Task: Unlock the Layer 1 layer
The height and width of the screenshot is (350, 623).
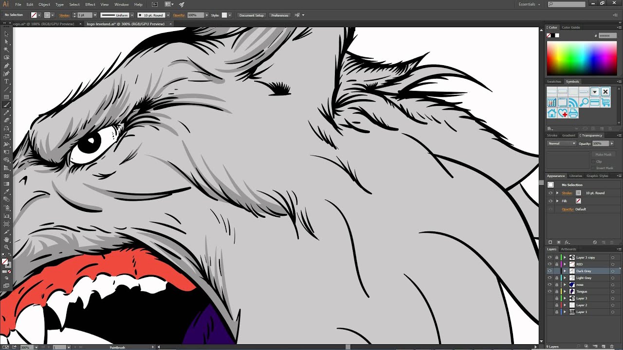Action: pyautogui.click(x=557, y=312)
